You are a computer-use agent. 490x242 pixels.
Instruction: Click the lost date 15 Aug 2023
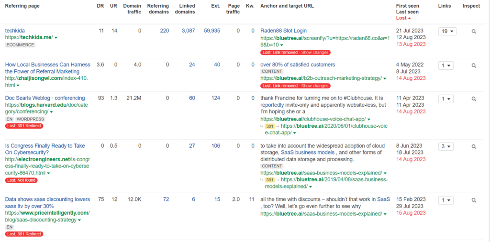(x=411, y=213)
